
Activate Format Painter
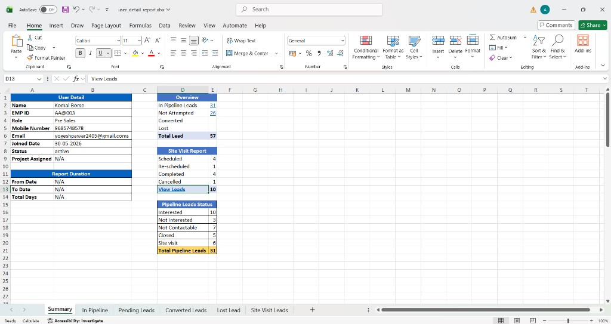coord(46,58)
